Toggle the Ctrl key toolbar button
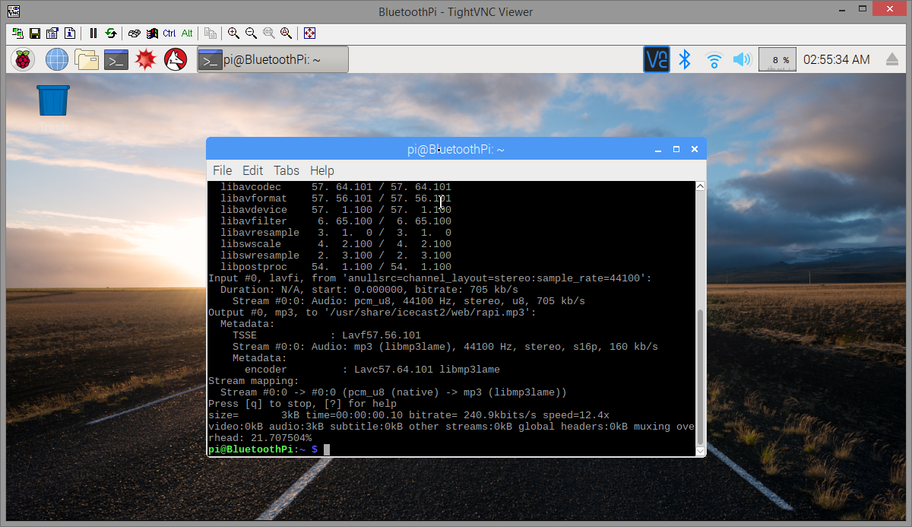 tap(169, 33)
